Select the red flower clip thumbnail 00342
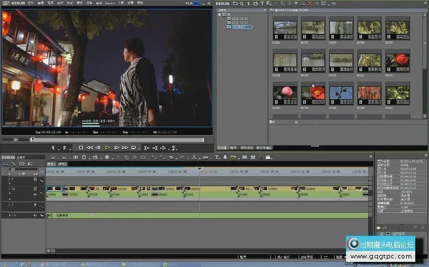 coord(396,60)
